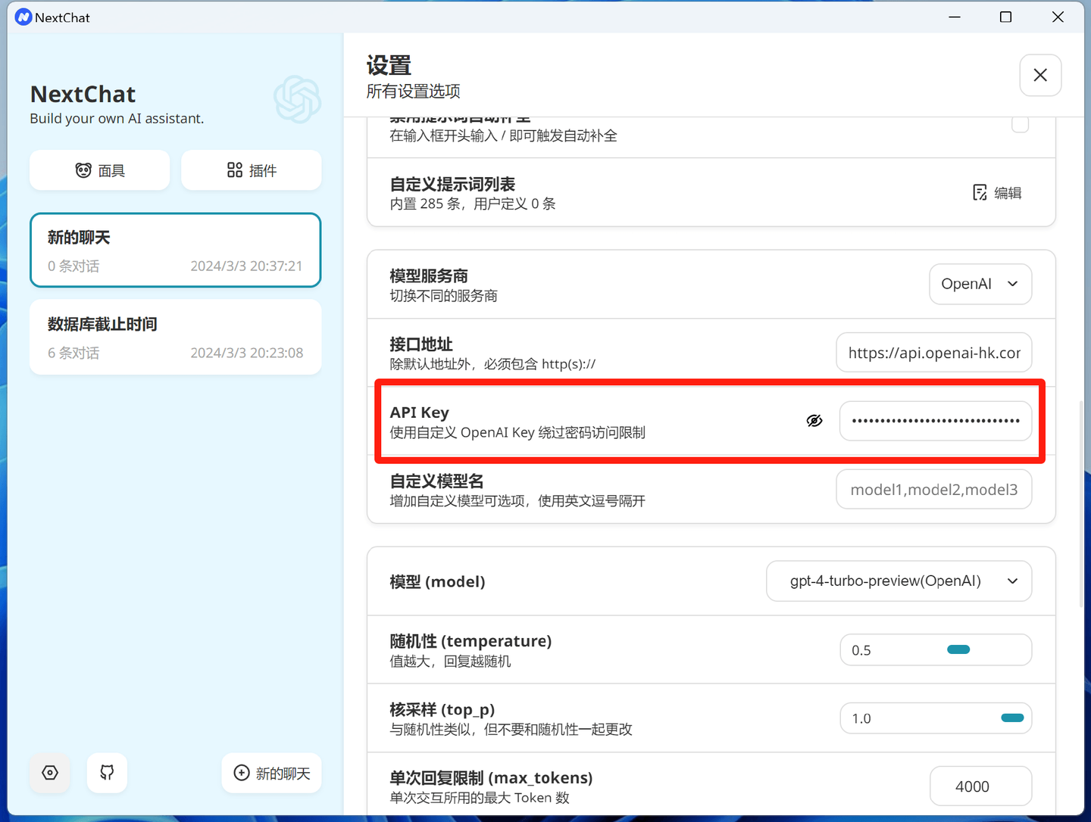Click the NextChat icon in the title bar

point(22,17)
